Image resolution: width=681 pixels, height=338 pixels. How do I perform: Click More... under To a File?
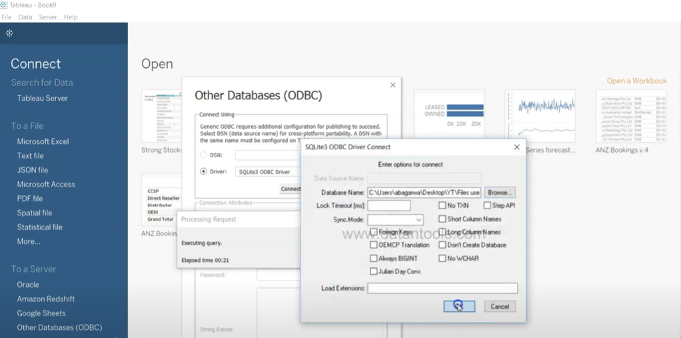pos(29,241)
